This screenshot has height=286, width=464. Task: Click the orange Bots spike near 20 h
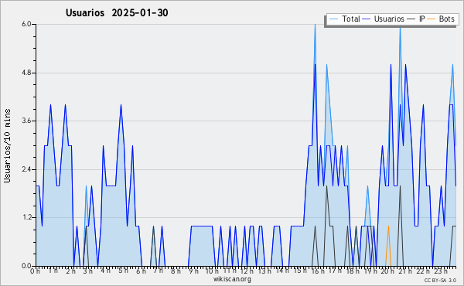pos(388,246)
